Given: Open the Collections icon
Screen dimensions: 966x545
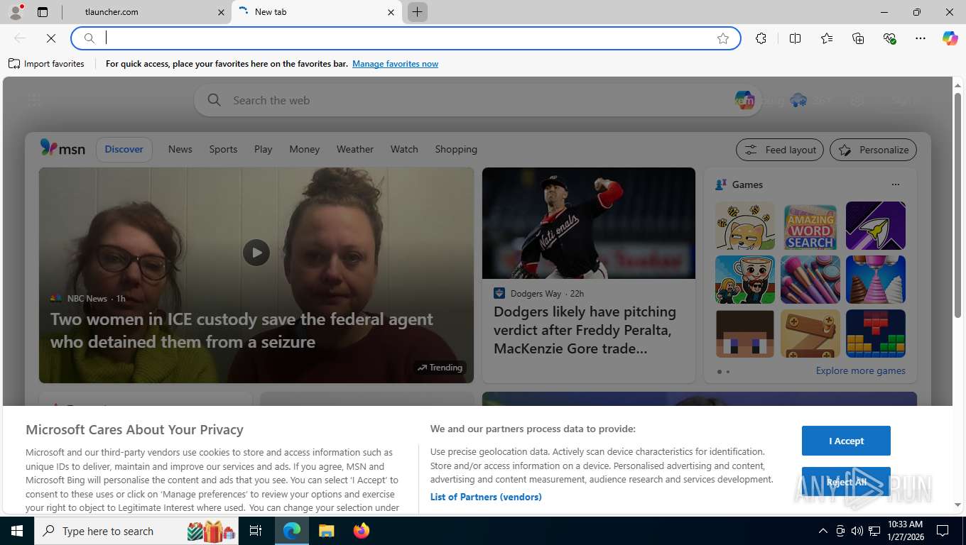Looking at the screenshot, I should coord(858,38).
